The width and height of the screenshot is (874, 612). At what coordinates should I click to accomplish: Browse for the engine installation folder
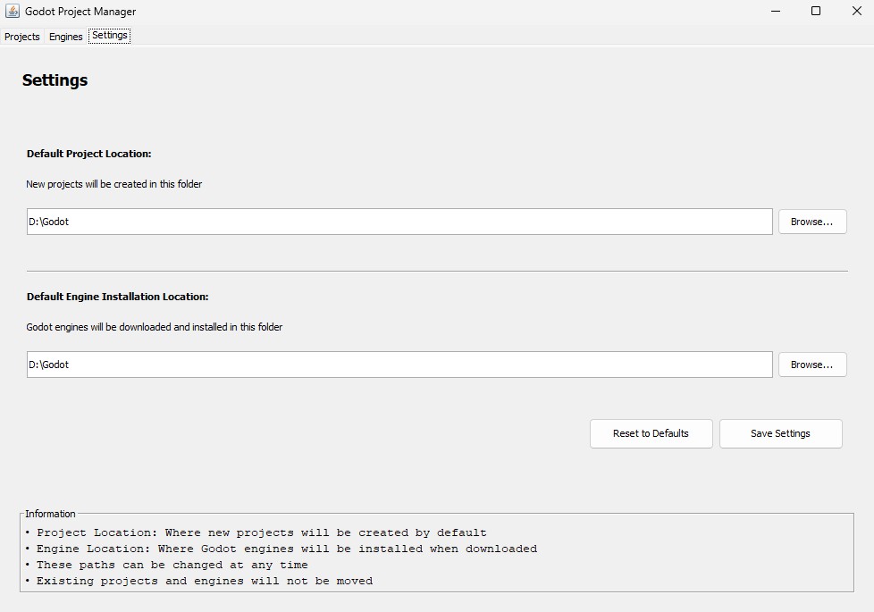812,365
